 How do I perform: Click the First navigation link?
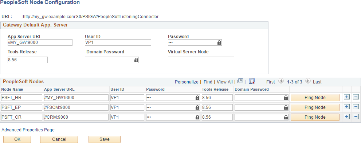pos(271,82)
